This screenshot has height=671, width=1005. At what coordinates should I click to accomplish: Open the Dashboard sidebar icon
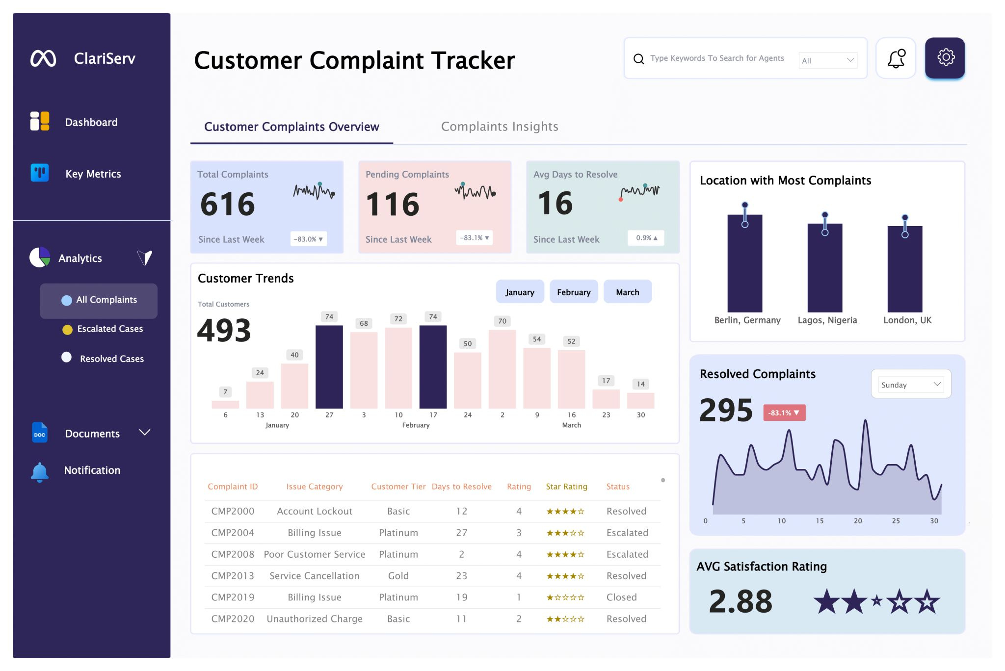[x=40, y=121]
